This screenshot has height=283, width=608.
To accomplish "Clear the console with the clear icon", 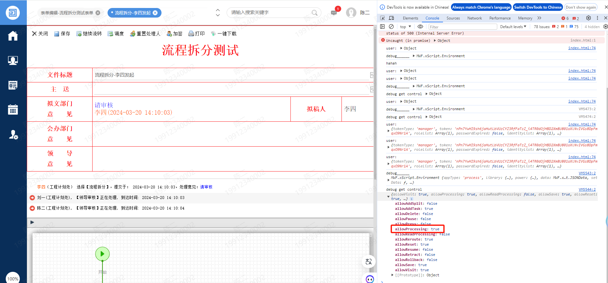I will (x=391, y=27).
